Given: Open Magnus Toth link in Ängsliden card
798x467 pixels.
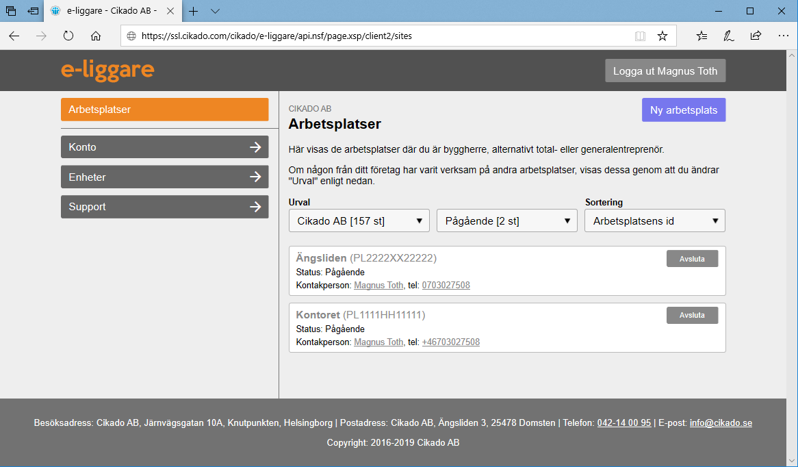Looking at the screenshot, I should click(378, 285).
